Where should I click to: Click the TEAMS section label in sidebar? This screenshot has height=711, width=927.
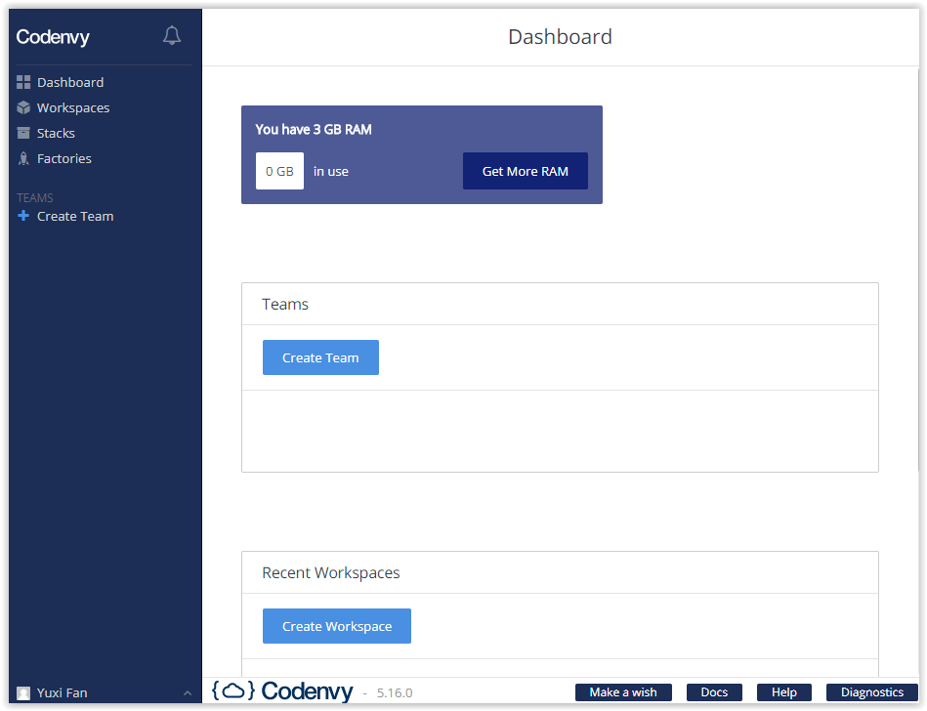coord(35,197)
